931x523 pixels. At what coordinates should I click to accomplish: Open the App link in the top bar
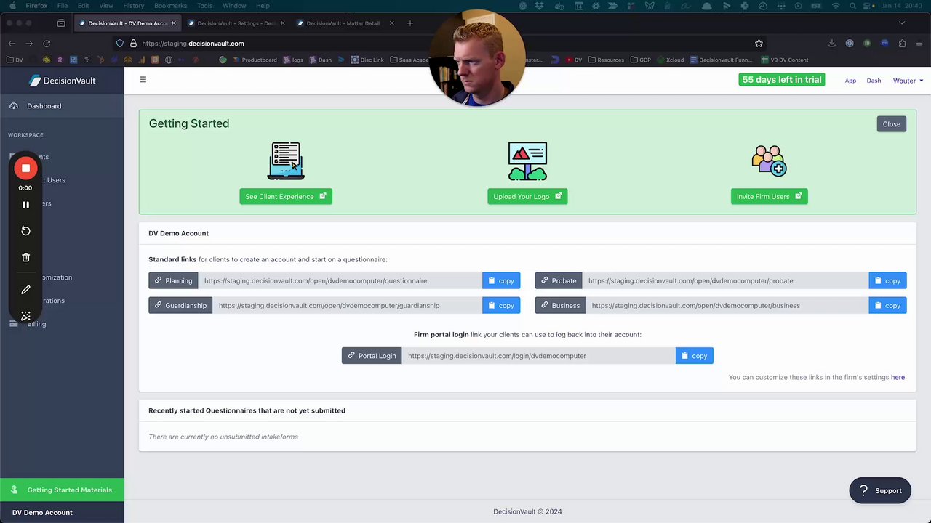point(850,81)
